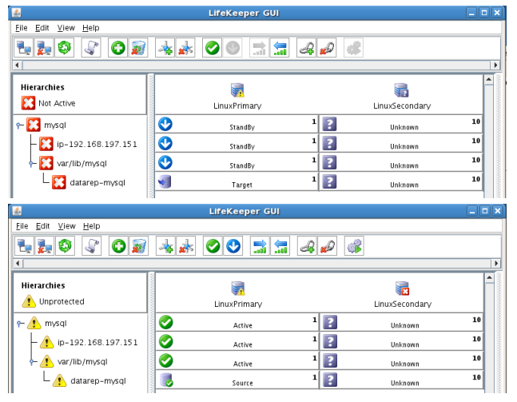The image size is (517, 402).
Task: Click Create Resource Hierarchy plus icon, bottom window
Action: (x=119, y=246)
